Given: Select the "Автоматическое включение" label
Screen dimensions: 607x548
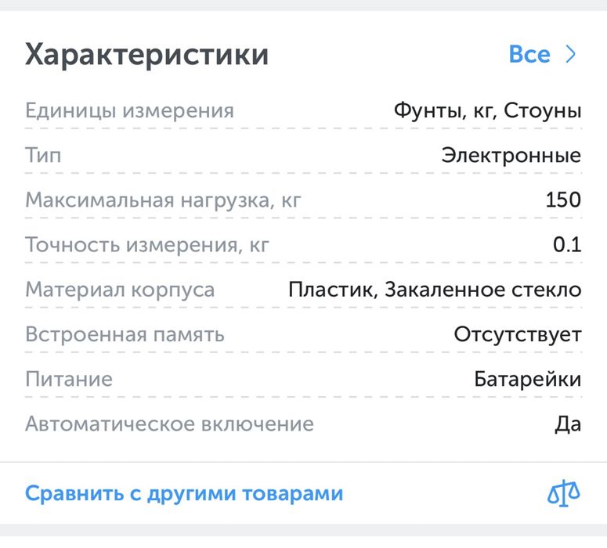Looking at the screenshot, I should click(x=169, y=424).
